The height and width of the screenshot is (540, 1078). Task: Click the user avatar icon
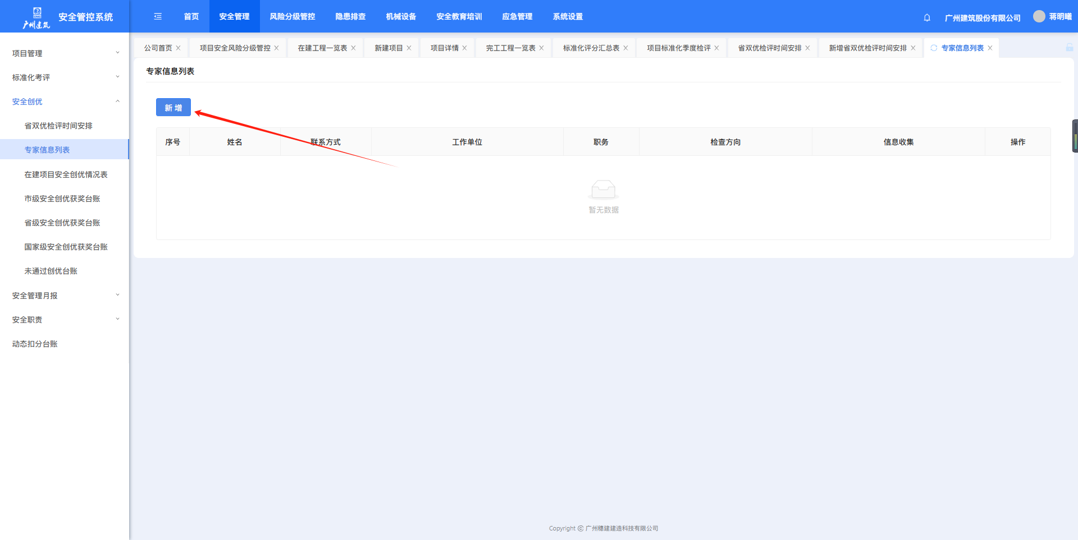click(1039, 16)
